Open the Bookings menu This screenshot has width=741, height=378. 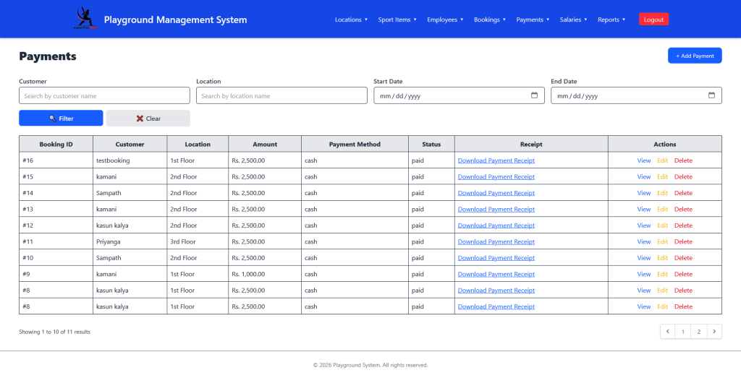pos(490,20)
